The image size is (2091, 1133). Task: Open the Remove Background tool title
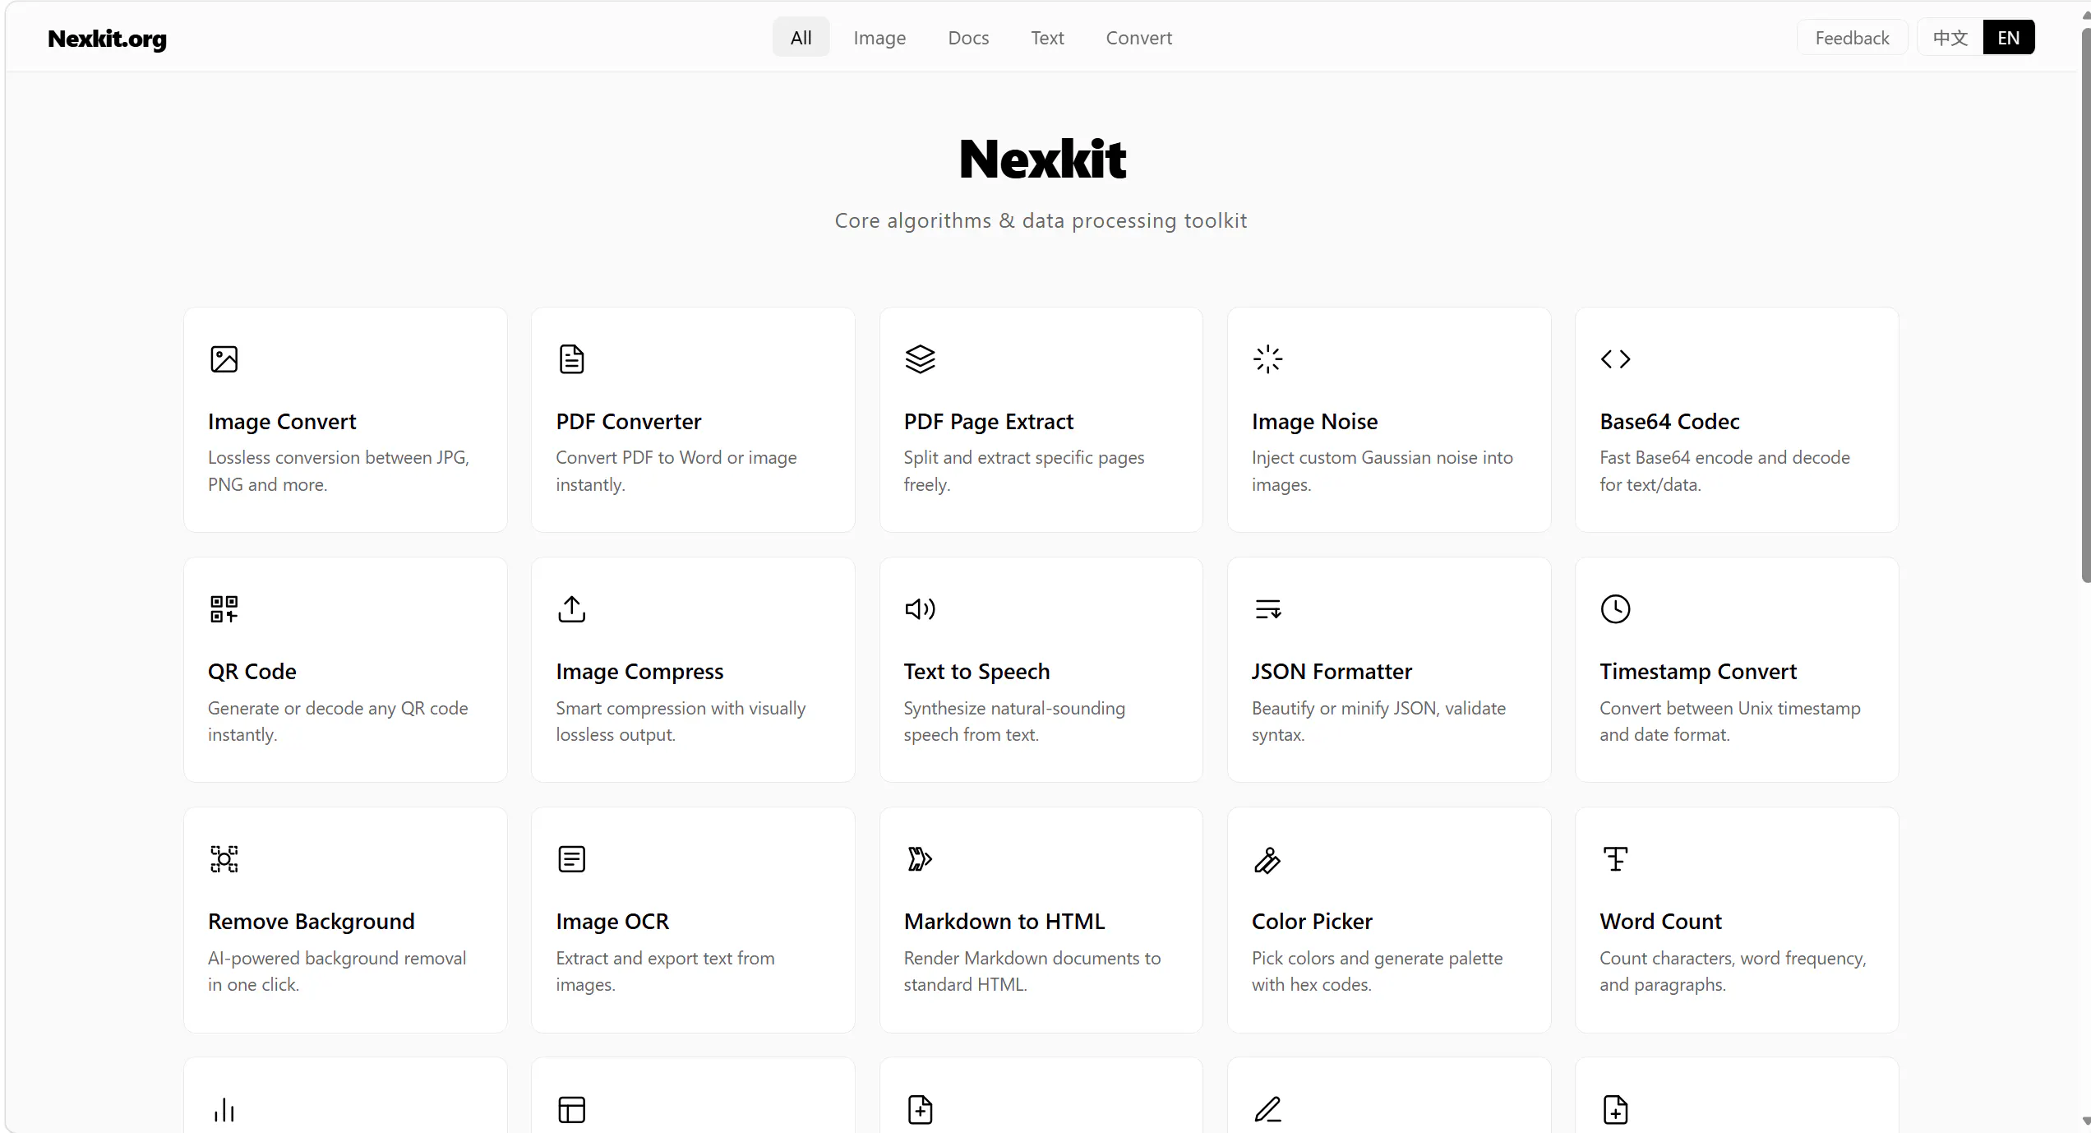tap(311, 922)
